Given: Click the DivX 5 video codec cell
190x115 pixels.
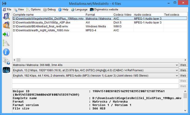Looking at the screenshot, I should (x=117, y=23).
